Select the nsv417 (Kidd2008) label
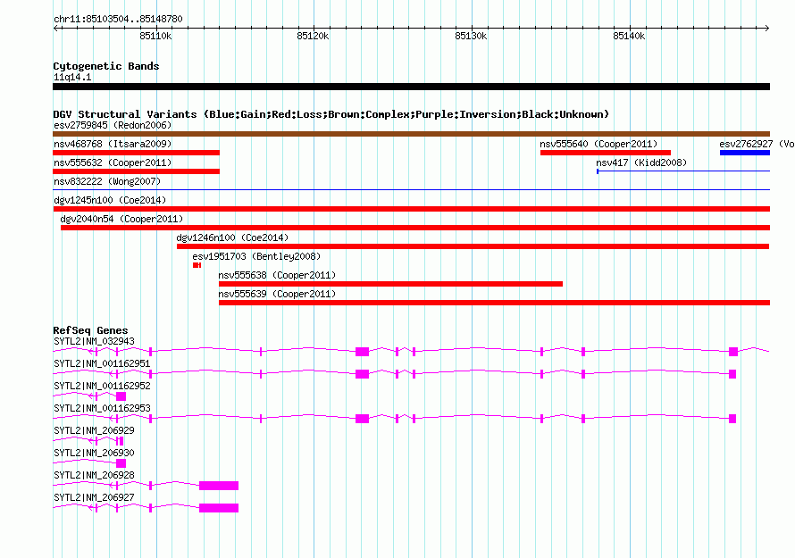Image resolution: width=795 pixels, height=558 pixels. click(641, 162)
